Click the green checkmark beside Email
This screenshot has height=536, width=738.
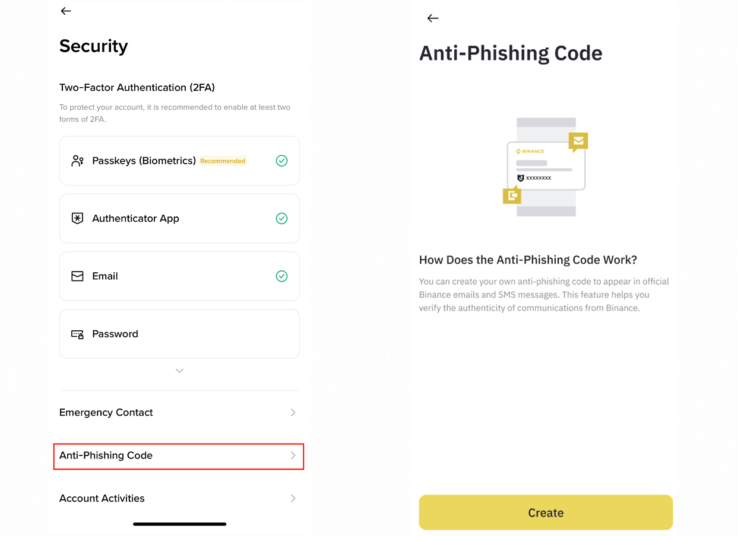click(282, 276)
